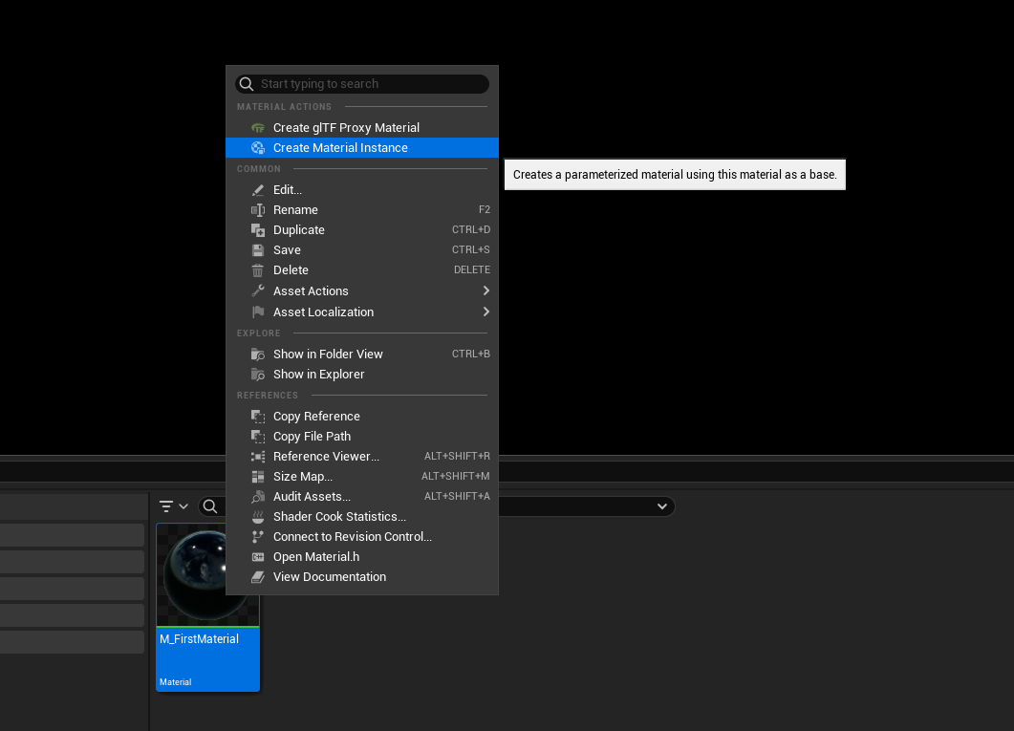Viewport: 1014px width, 731px height.
Task: Select Create Material Instance entry
Action: 362,148
